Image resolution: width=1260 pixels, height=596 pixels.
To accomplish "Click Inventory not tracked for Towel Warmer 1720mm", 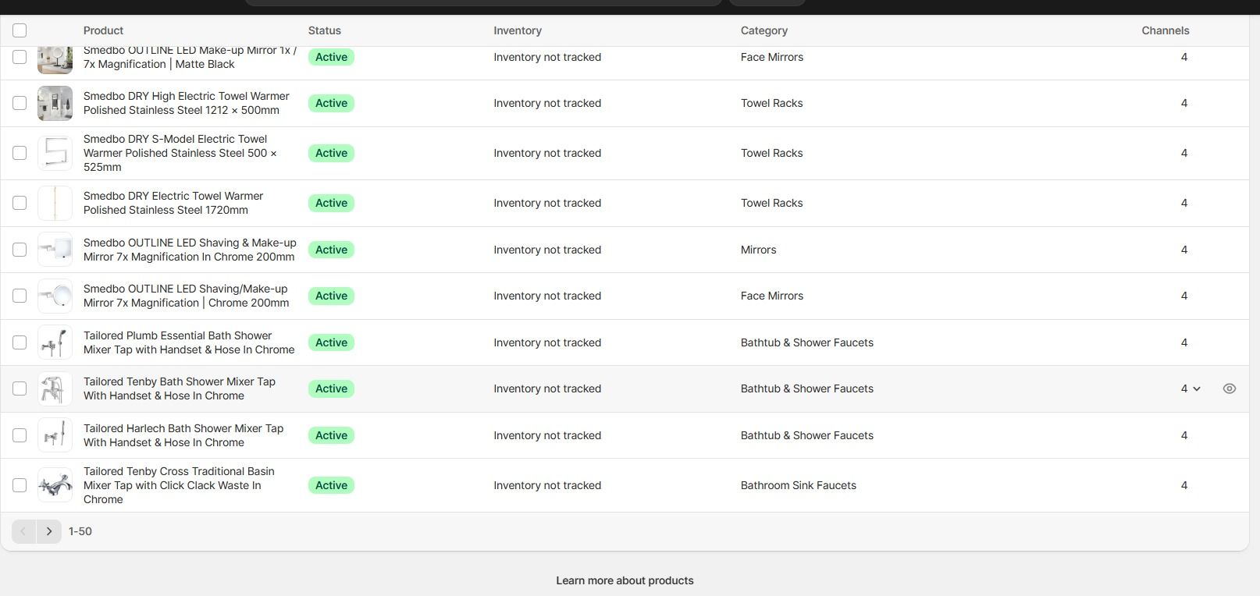I will click(547, 203).
